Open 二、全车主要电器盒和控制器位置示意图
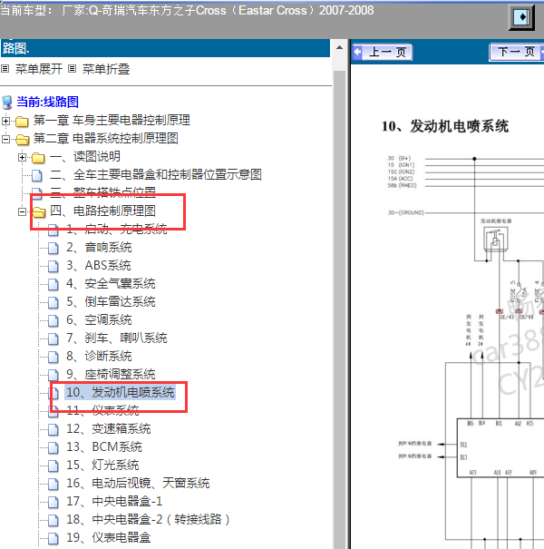This screenshot has height=549, width=544. pos(156,174)
